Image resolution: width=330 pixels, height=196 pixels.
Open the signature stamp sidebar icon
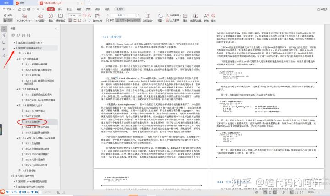pos(4,56)
